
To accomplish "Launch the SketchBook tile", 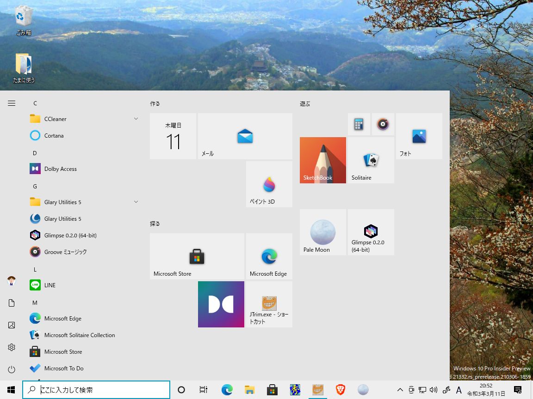I will click(323, 160).
